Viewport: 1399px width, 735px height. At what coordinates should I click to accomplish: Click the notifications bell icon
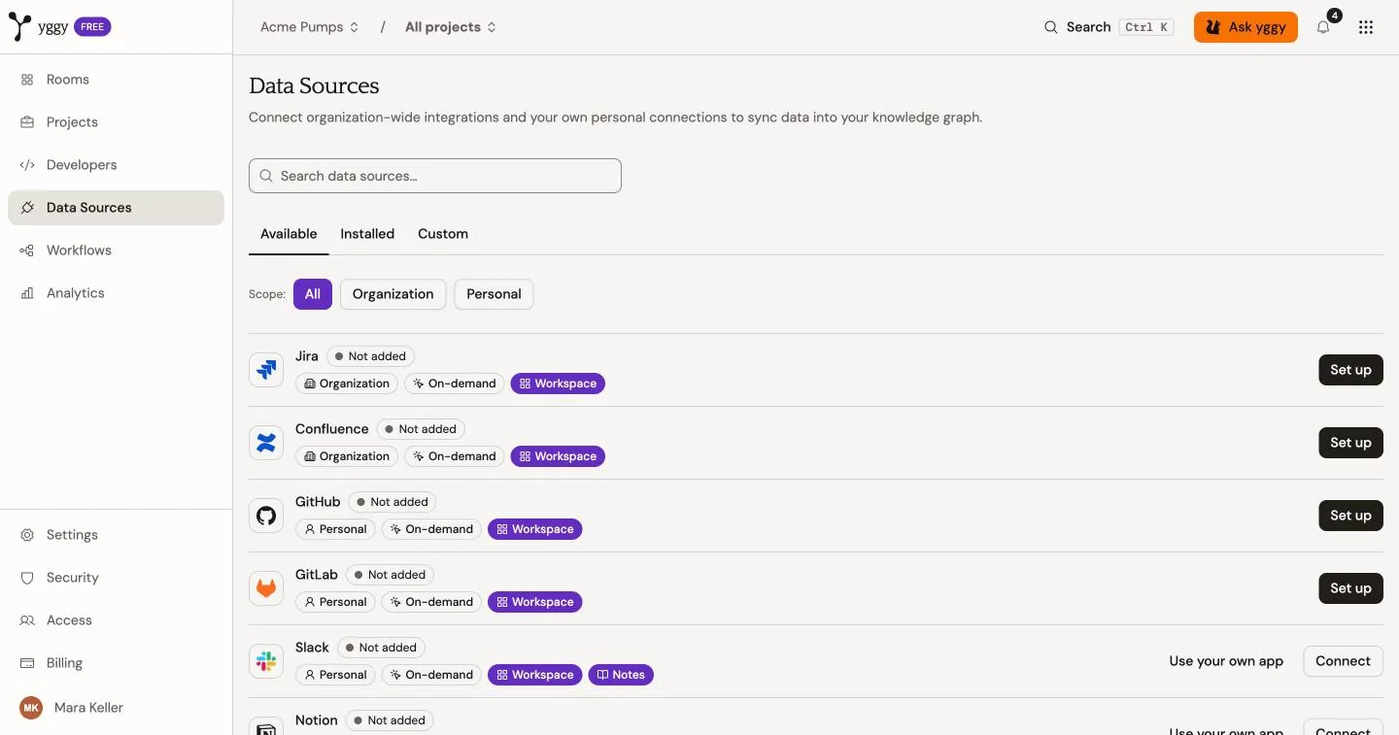(1323, 27)
